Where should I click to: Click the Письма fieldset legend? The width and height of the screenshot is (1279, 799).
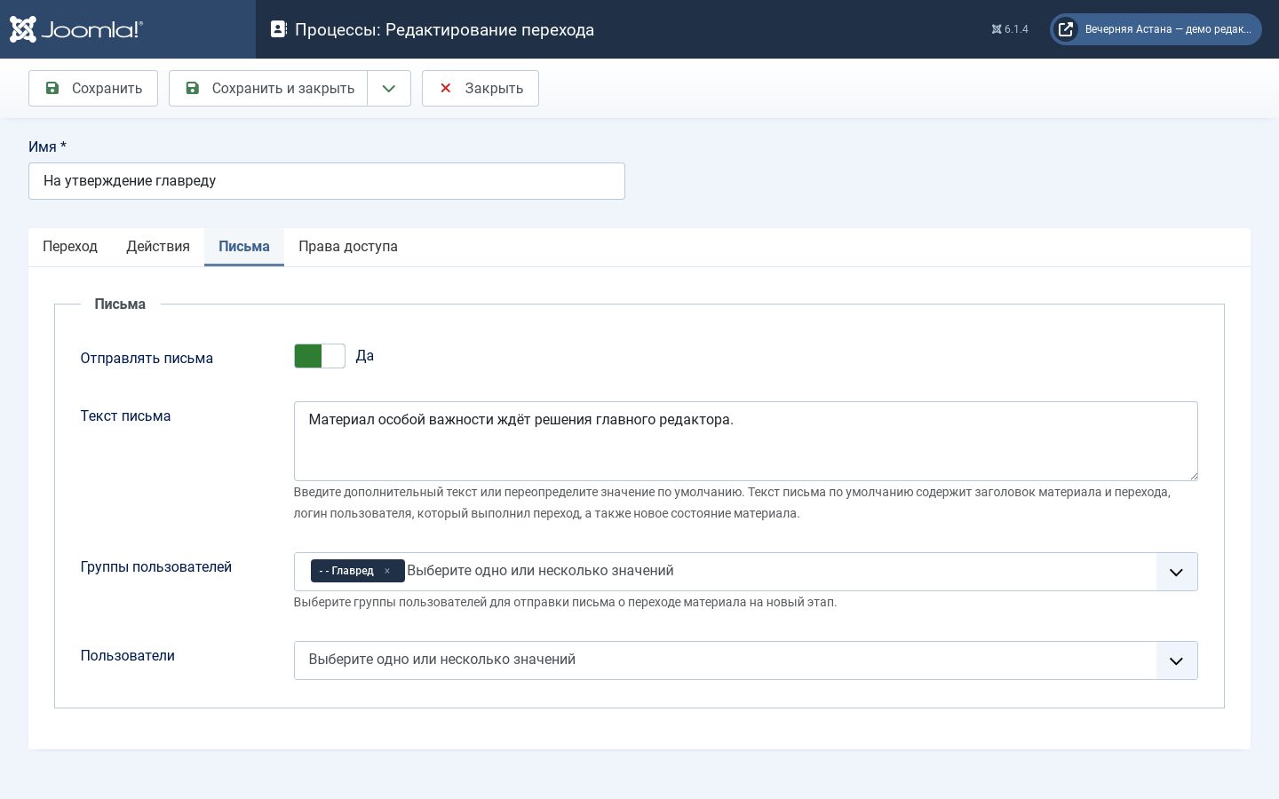[120, 305]
